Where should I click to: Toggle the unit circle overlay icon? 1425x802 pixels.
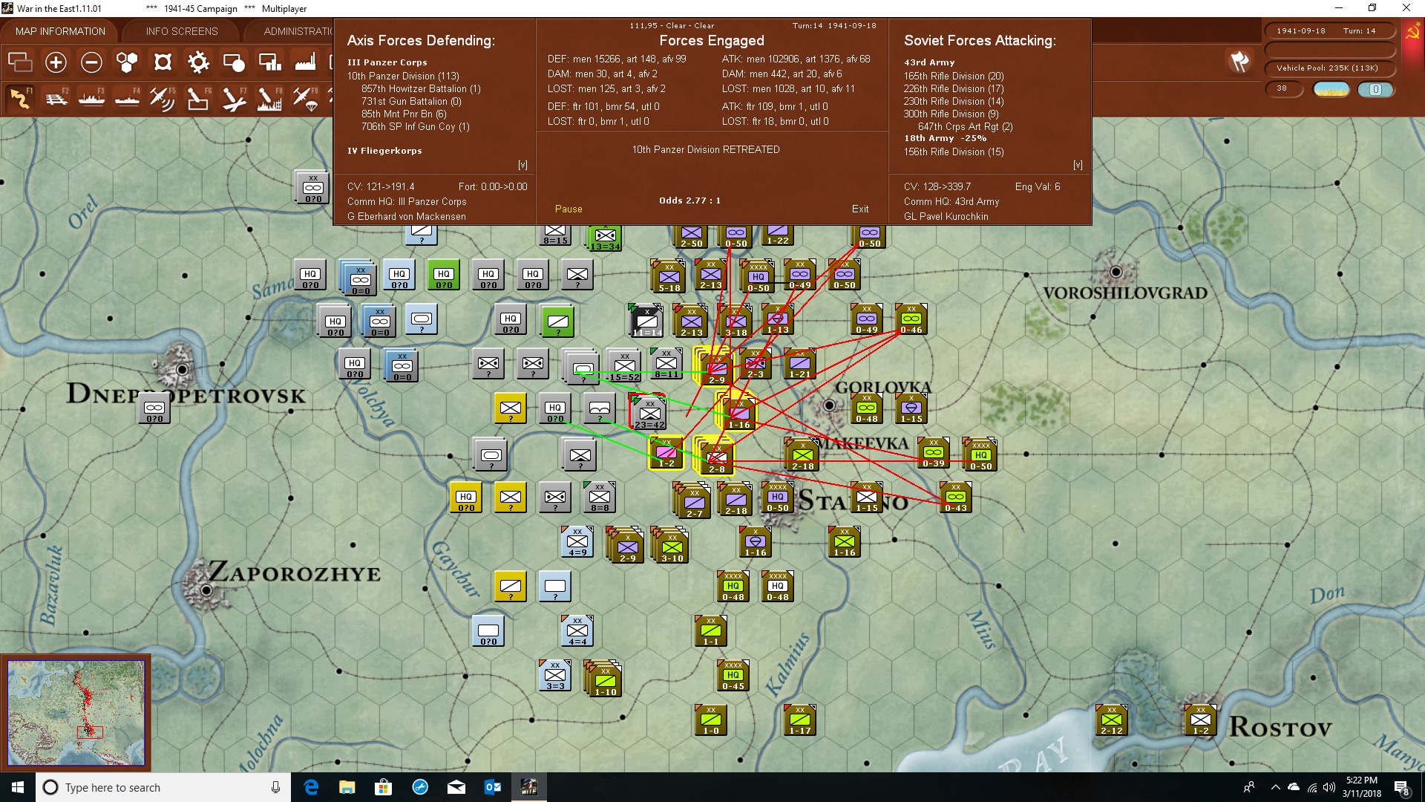(234, 62)
